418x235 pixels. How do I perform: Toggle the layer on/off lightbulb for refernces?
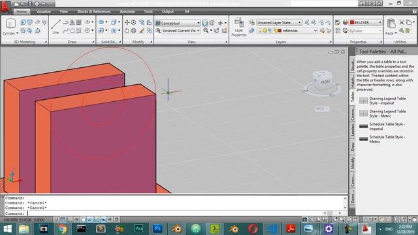(260, 31)
